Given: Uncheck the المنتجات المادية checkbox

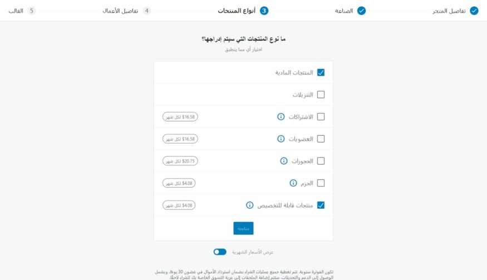Looking at the screenshot, I should pos(321,72).
